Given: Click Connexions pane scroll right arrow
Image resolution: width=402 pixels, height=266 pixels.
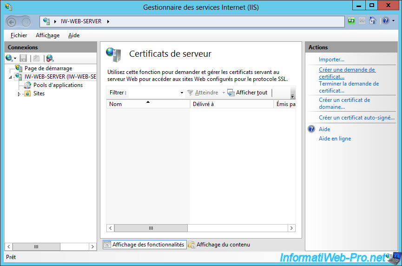Looking at the screenshot, I should 92,247.
